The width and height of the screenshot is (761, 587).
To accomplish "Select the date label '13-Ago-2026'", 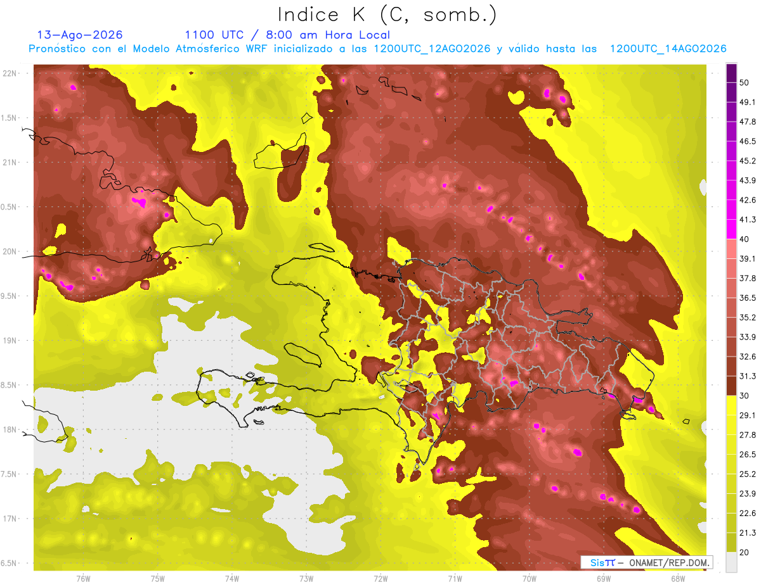I will click(80, 35).
